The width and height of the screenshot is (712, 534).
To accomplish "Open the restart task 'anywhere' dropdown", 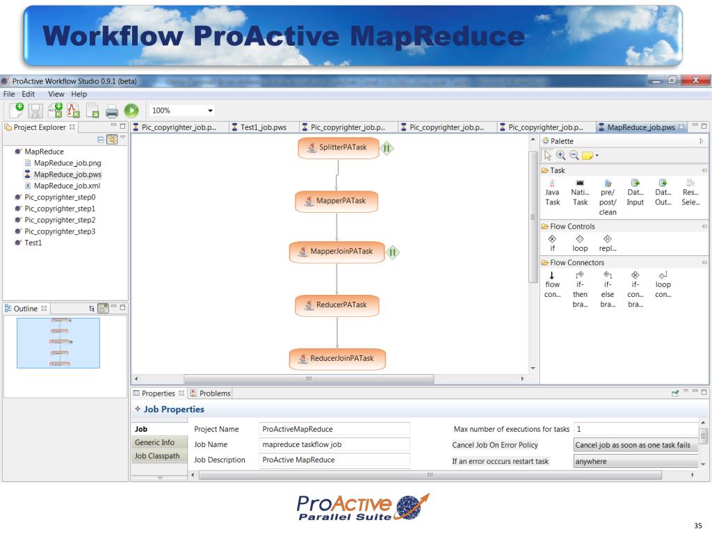I will tap(636, 462).
